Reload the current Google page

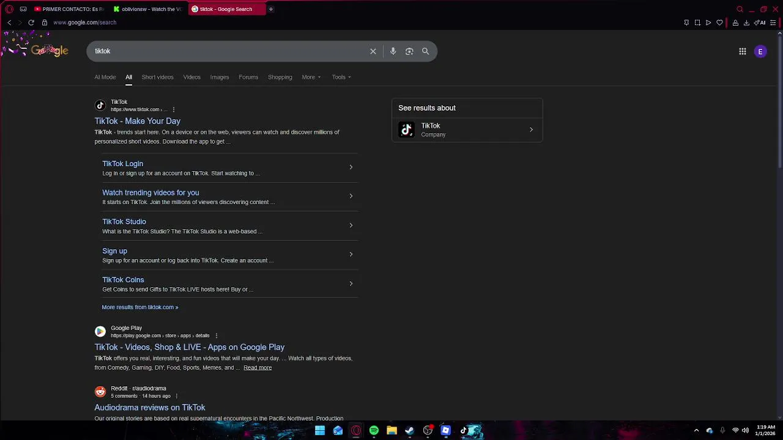coord(31,23)
